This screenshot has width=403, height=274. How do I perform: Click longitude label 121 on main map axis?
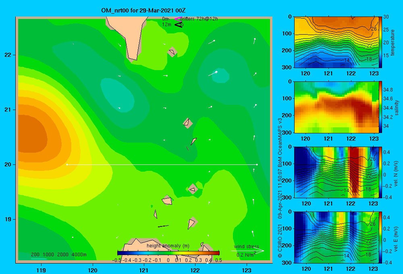click(x=144, y=270)
